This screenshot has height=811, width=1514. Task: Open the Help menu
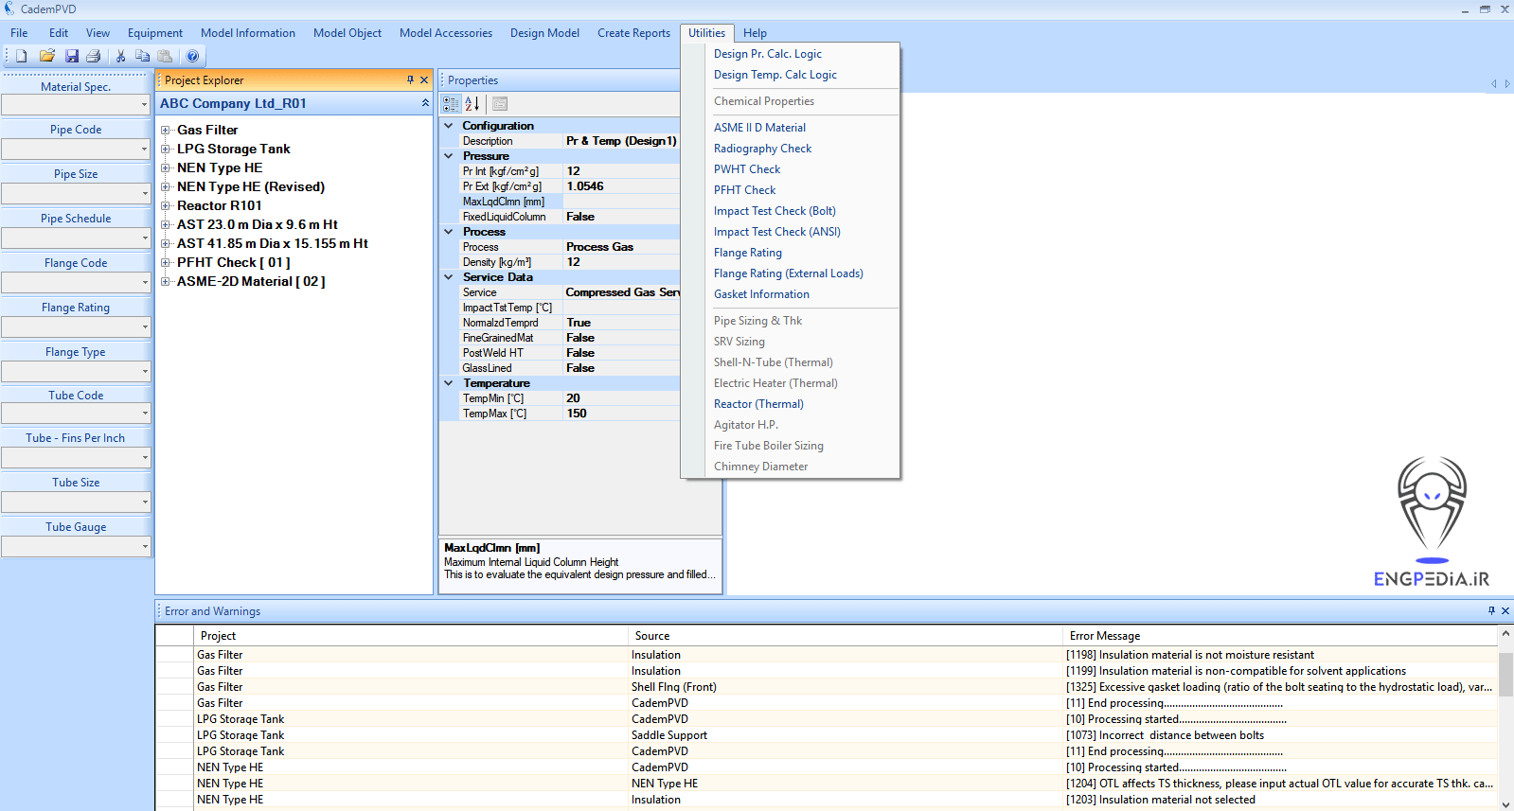755,33
